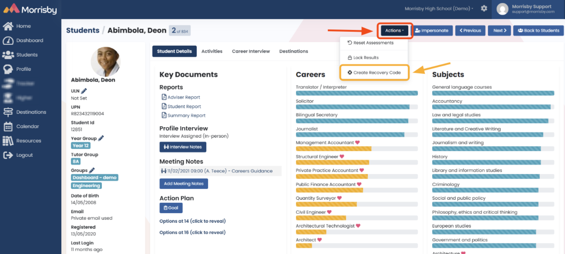Image resolution: width=565 pixels, height=254 pixels.
Task: Open Dashboard from the sidebar
Action: click(23, 40)
